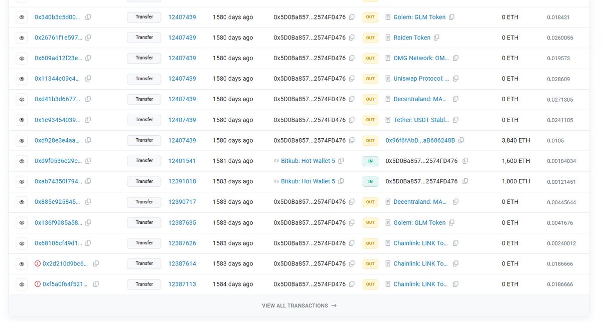
Task: Click the red error icon beside 0xf5a0f64f521
Action: tap(38, 284)
